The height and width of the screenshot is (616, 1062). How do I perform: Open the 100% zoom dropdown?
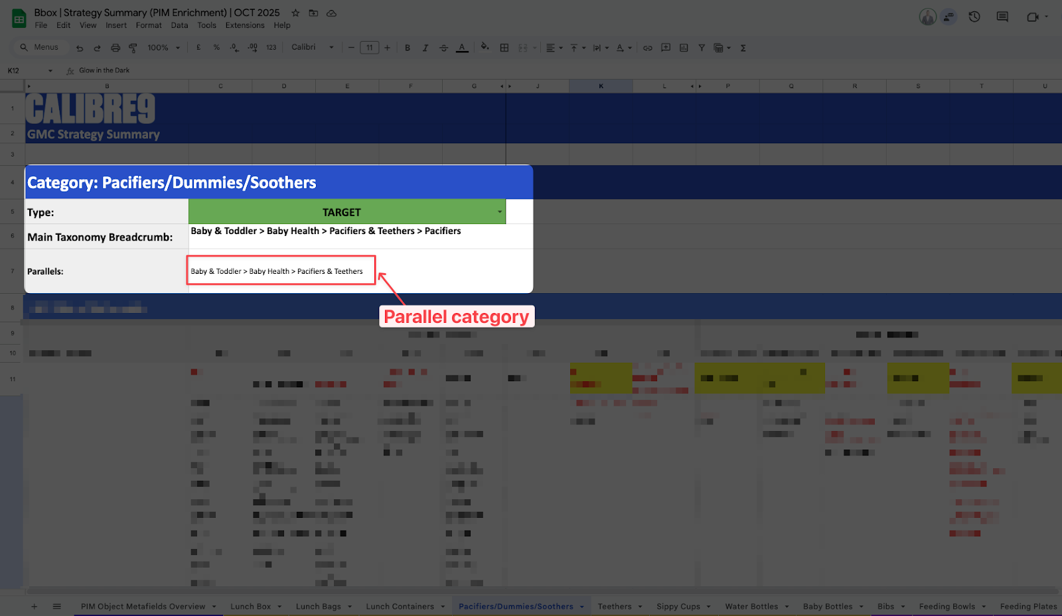tap(163, 48)
